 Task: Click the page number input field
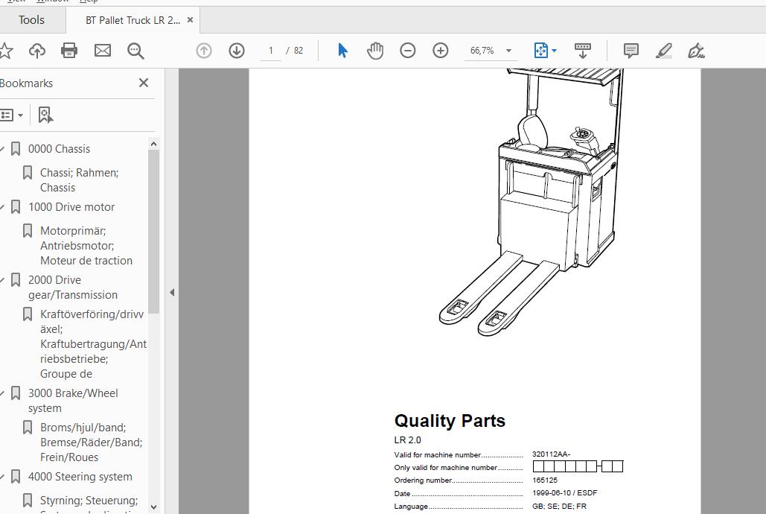point(271,51)
